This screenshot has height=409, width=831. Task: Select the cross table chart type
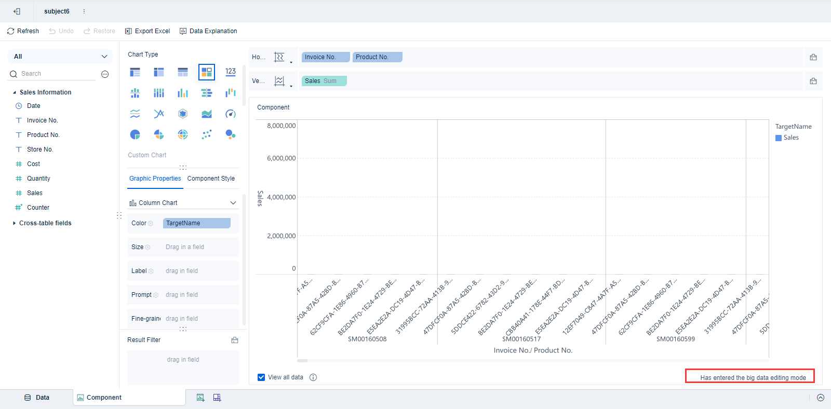point(159,72)
